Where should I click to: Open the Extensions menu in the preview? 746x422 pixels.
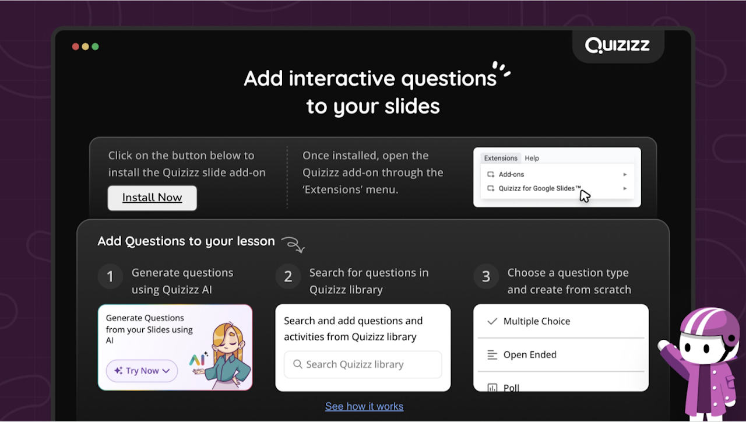click(x=501, y=158)
